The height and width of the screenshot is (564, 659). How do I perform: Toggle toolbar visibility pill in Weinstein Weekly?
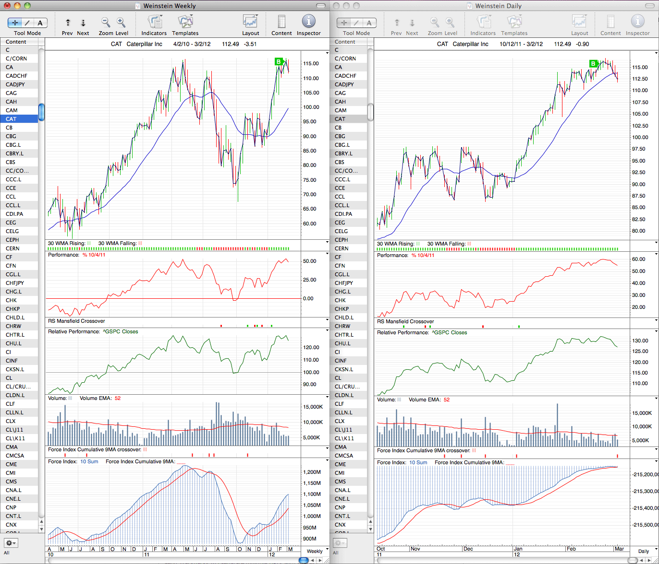click(x=320, y=6)
